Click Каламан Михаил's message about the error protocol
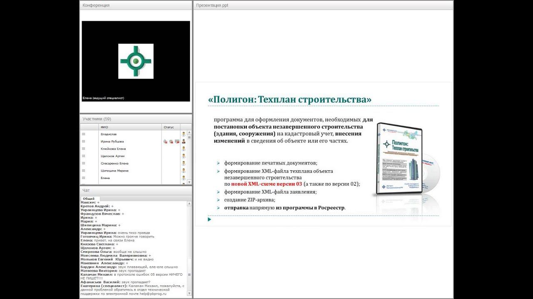 tap(132, 276)
